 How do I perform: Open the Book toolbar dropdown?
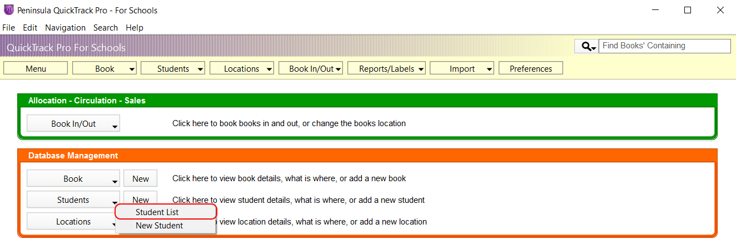(x=105, y=68)
